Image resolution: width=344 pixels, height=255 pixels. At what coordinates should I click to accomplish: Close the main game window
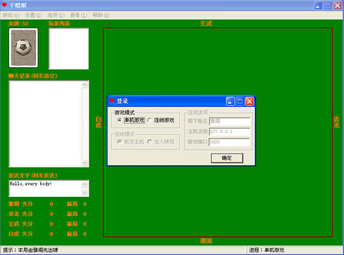(x=338, y=6)
